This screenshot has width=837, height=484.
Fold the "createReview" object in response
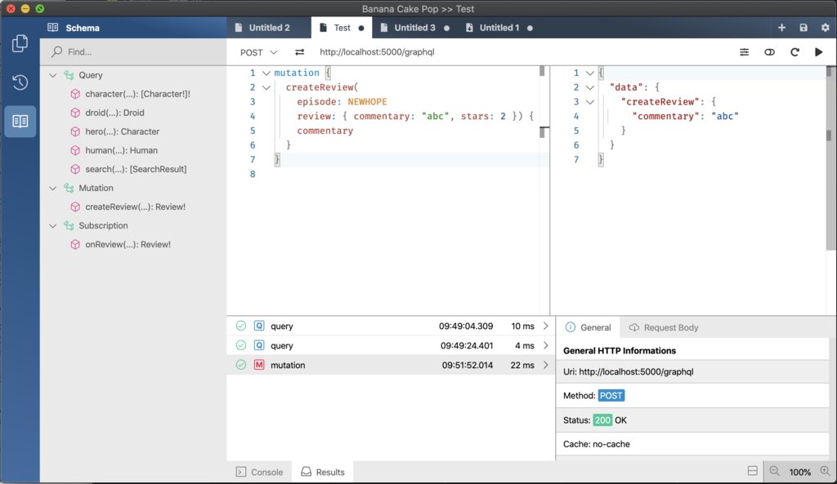(590, 102)
